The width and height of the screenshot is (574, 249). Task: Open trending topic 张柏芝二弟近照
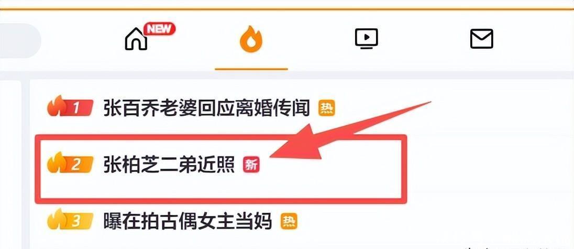[169, 165]
